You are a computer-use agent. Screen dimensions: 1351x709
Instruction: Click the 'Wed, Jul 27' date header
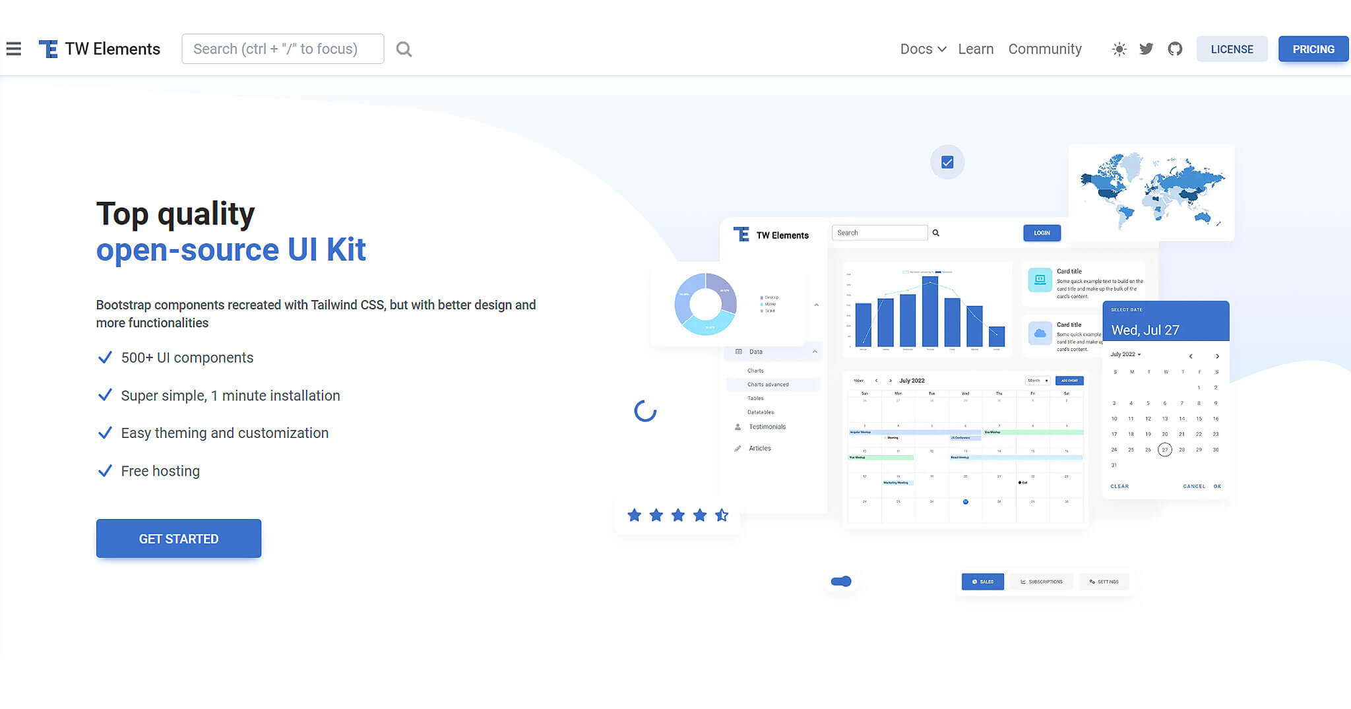[x=1145, y=330]
